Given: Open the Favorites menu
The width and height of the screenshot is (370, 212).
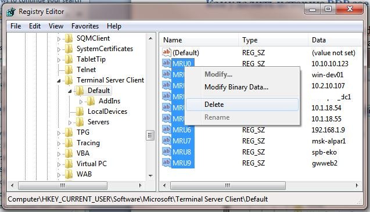Looking at the screenshot, I should (x=85, y=26).
